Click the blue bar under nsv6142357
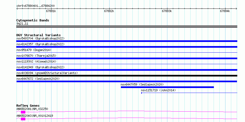This screenshot has height=122, width=245. (127, 47)
